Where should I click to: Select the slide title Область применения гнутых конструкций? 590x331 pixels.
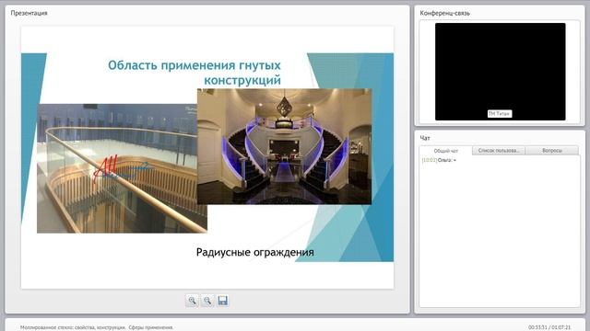tap(195, 73)
